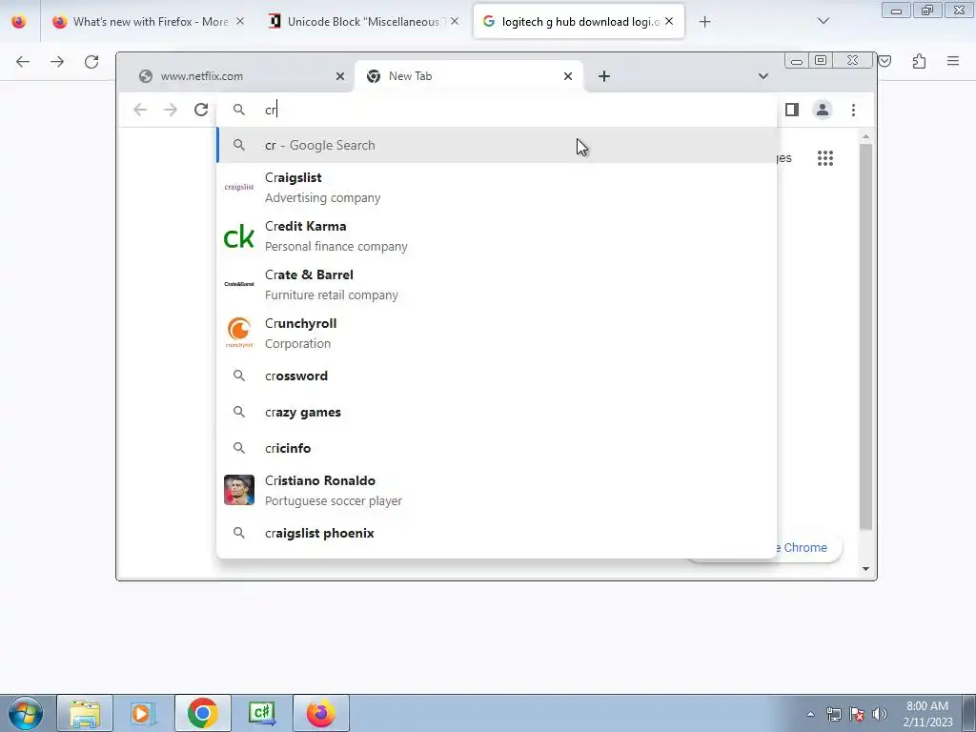Expand Chrome's tab search chevron
This screenshot has width=976, height=732.
763,76
